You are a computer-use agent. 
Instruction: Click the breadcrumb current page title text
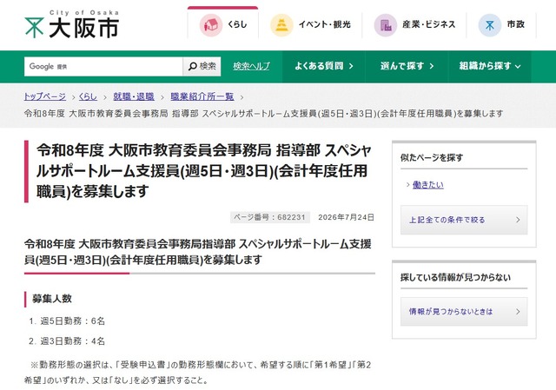tap(263, 114)
